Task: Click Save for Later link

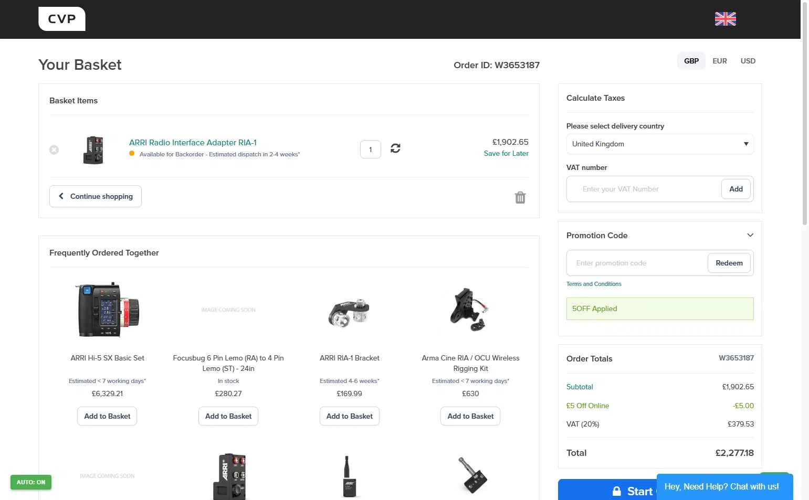Action: 506,153
